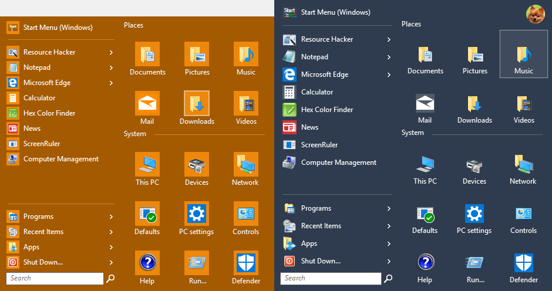Expand Programs arrow in orange menu
This screenshot has width=552, height=291.
point(111,216)
